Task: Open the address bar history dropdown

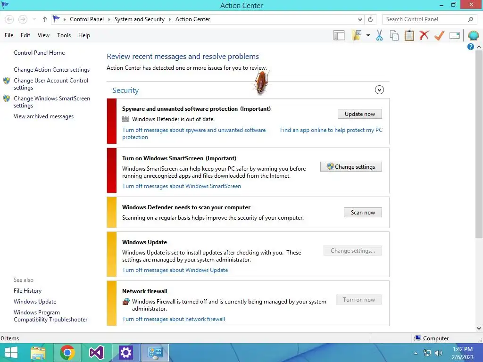Action: 360,19
